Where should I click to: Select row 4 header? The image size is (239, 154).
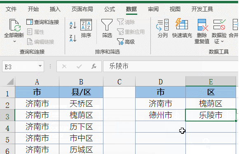pos(7,127)
